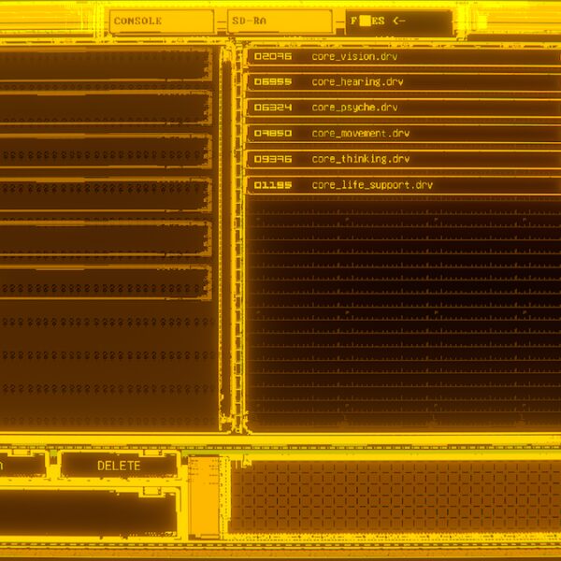Click file size value 09376

coord(273,159)
